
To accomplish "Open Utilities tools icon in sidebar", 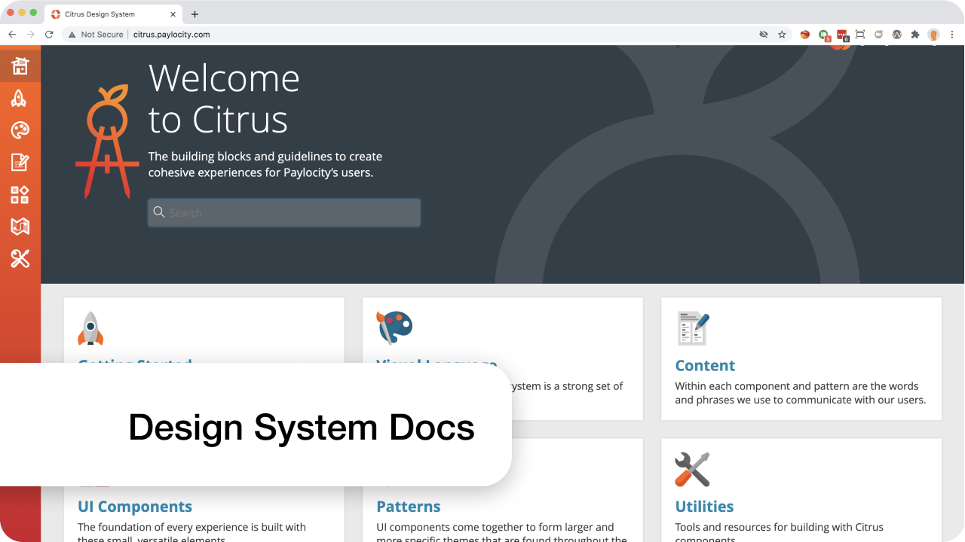I will pos(20,259).
